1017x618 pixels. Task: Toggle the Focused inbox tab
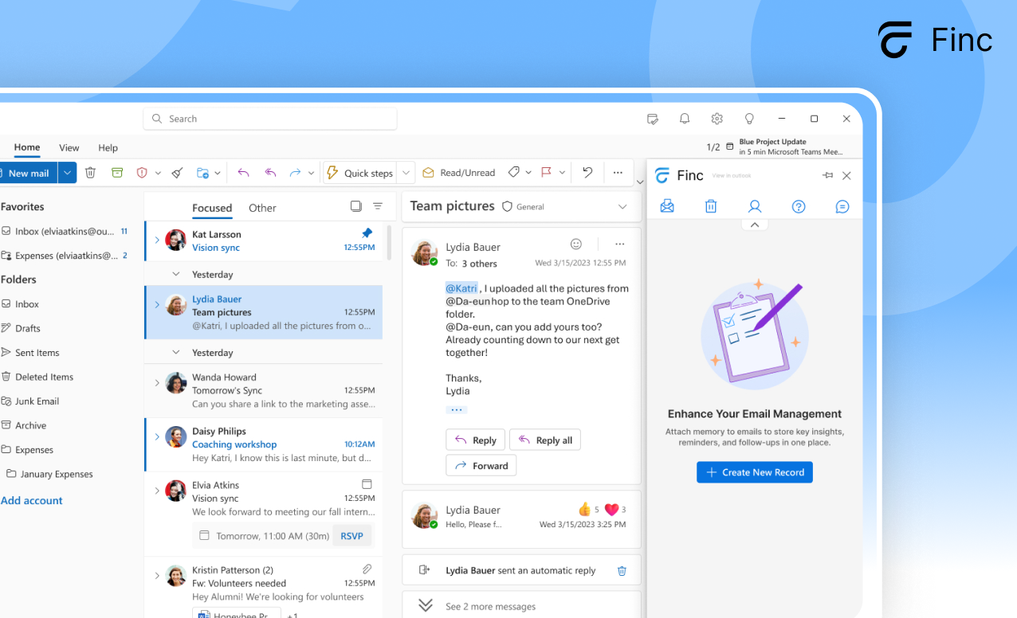pos(212,208)
